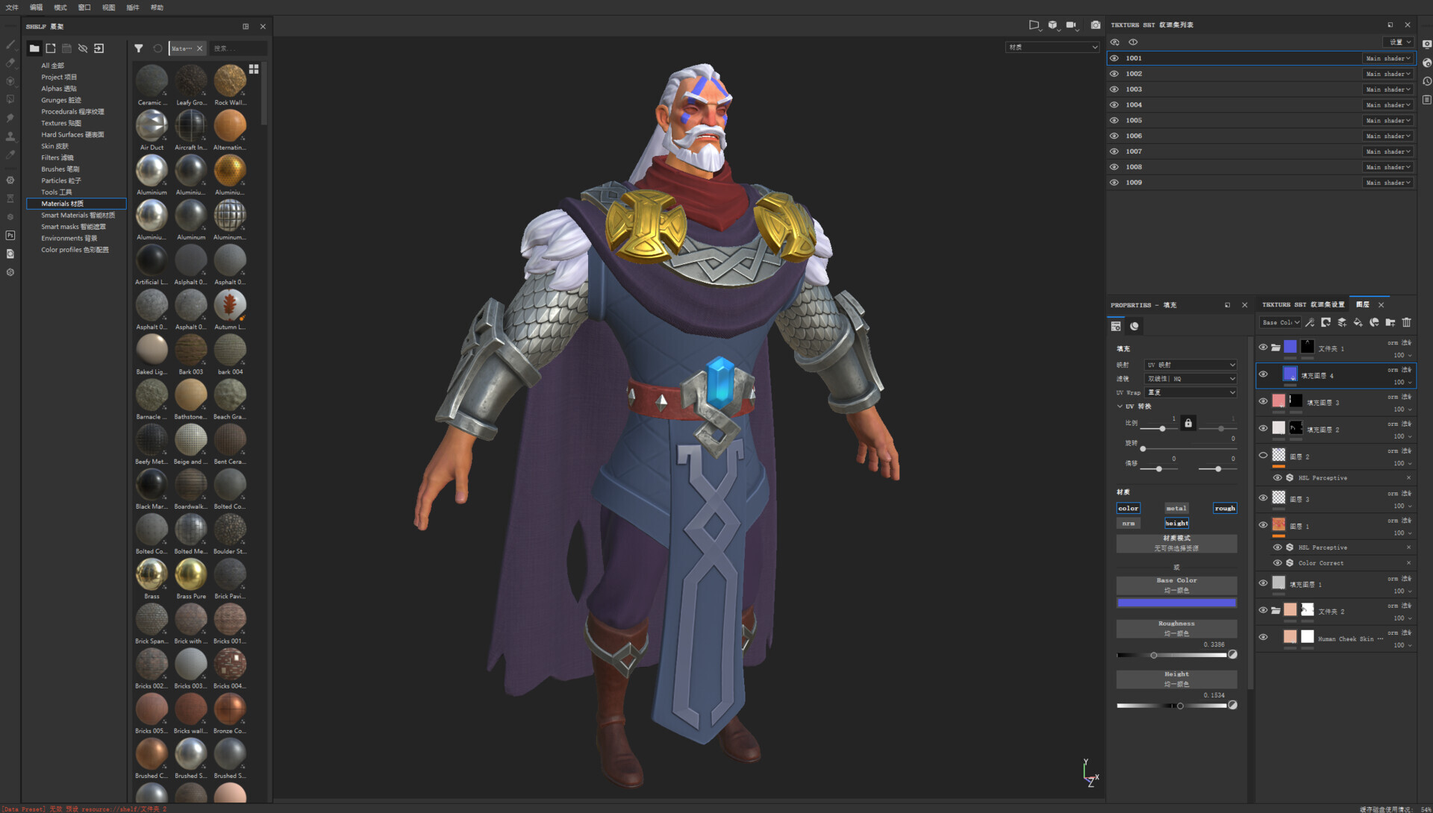This screenshot has height=813, width=1433.
Task: Collapse the UV 转换 section
Action: 1119,406
